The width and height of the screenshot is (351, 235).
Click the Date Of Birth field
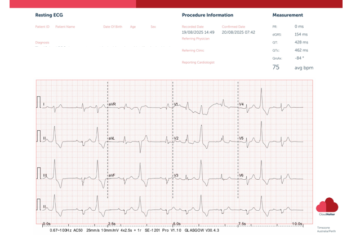click(113, 26)
